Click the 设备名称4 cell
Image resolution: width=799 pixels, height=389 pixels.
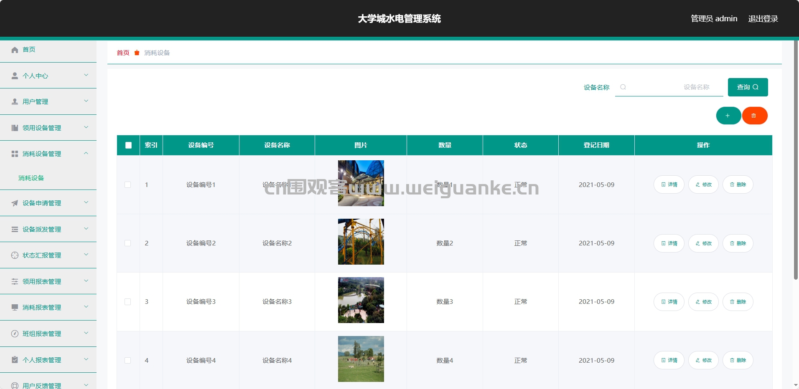coord(277,360)
